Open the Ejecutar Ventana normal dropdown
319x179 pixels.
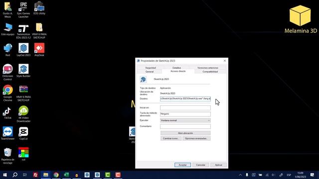pyautogui.click(x=185, y=120)
